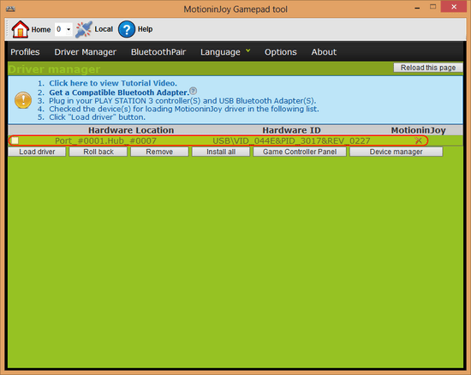This screenshot has height=375, width=471.
Task: Click Reload this page button
Action: (428, 68)
